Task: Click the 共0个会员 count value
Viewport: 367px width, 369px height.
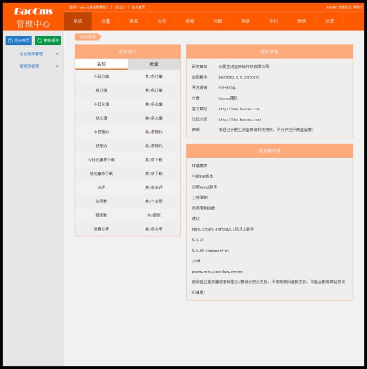Action: pos(154,202)
